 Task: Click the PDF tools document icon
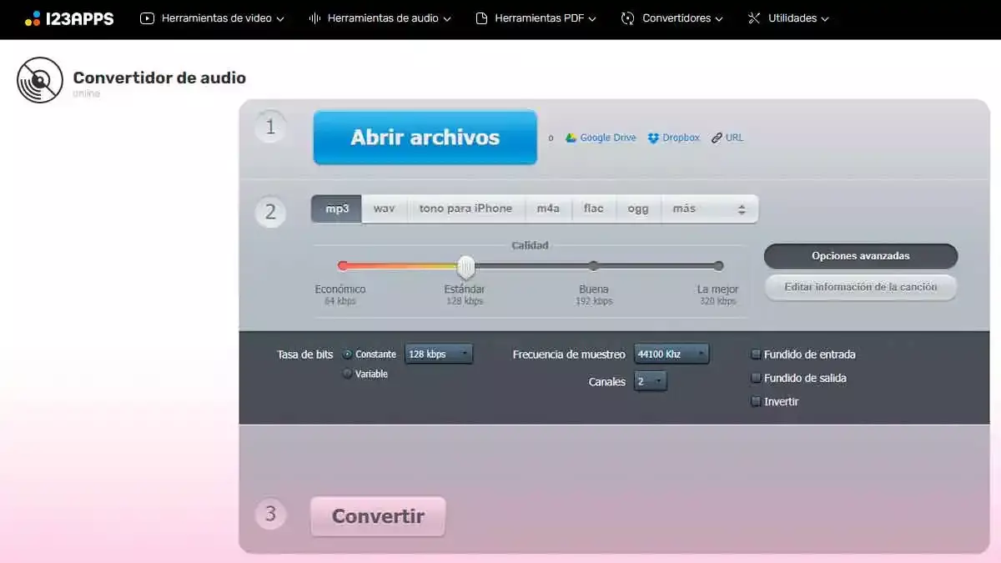(x=481, y=18)
